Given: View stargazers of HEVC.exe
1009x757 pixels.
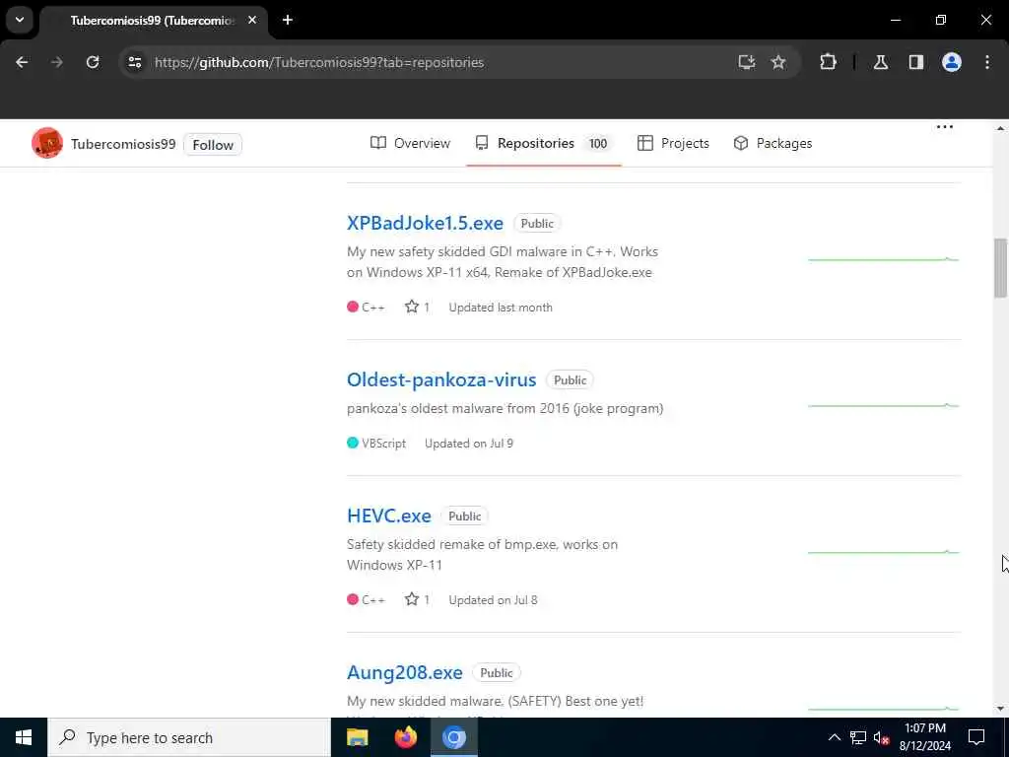Looking at the screenshot, I should pos(417,599).
